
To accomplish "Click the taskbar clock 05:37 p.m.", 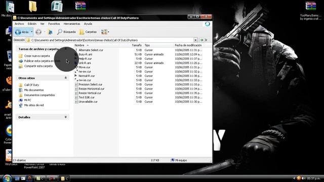I will click(x=314, y=178).
